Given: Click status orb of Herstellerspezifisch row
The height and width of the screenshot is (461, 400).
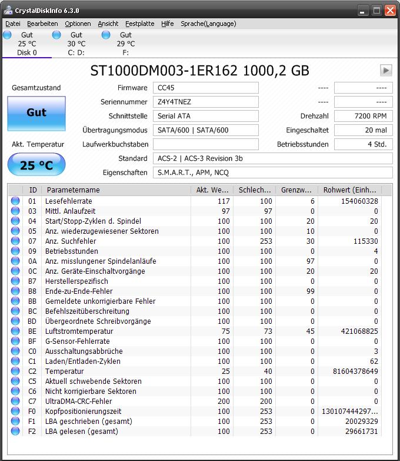Looking at the screenshot, I should 15,281.
